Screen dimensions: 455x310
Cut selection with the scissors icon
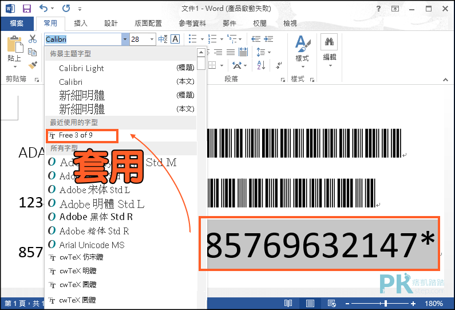click(33, 39)
